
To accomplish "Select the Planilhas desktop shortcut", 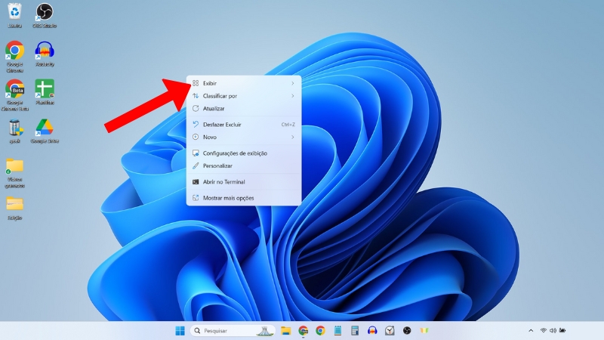I will [x=45, y=90].
